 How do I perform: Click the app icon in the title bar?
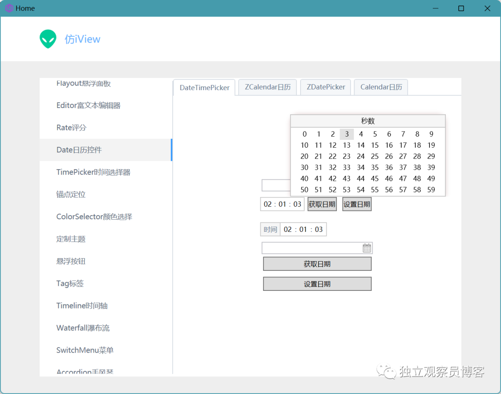point(9,8)
